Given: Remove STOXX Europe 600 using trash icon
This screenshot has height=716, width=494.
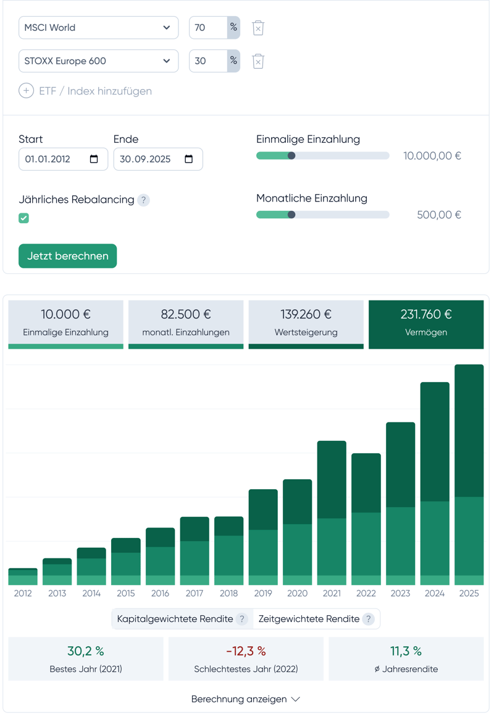Looking at the screenshot, I should coord(258,61).
